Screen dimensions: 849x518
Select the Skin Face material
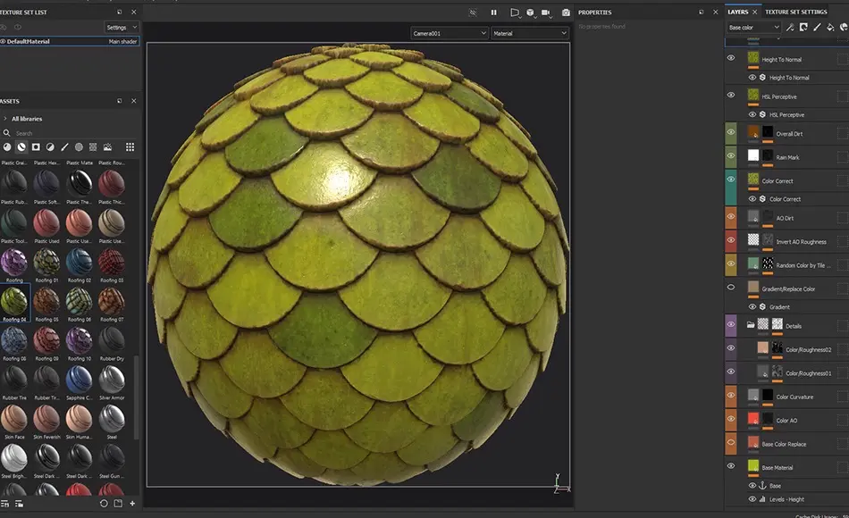tap(14, 418)
